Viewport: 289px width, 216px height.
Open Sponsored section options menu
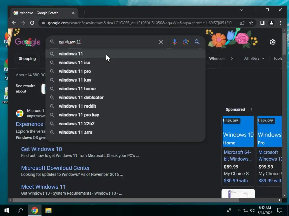(x=251, y=110)
